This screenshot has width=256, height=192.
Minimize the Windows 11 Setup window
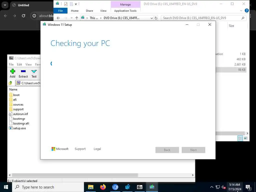click(x=187, y=25)
